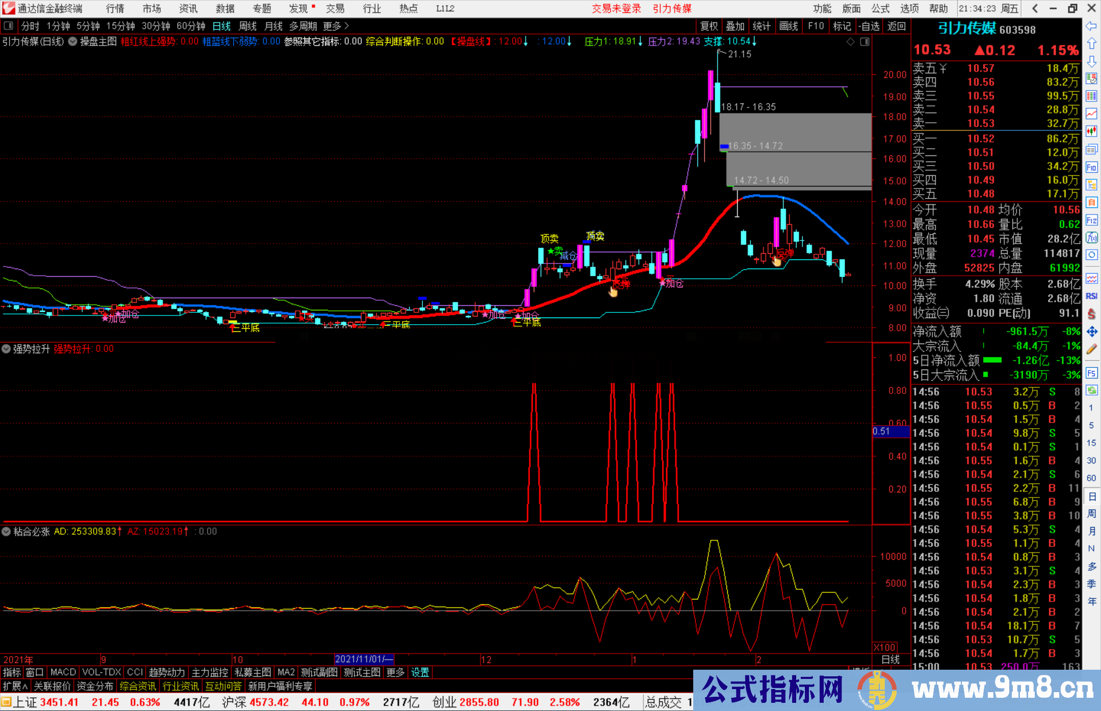Click the F12 sidebar icon

(x=1091, y=220)
